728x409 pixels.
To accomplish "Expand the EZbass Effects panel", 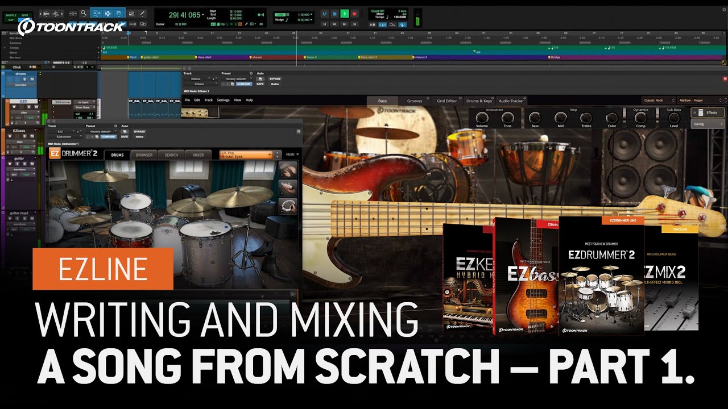I will (x=708, y=112).
